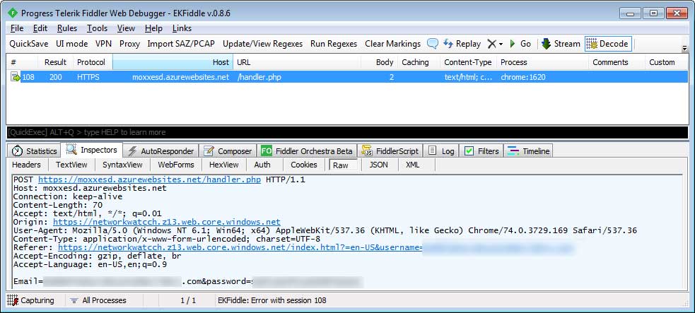Sort sessions by Host column

click(x=173, y=62)
